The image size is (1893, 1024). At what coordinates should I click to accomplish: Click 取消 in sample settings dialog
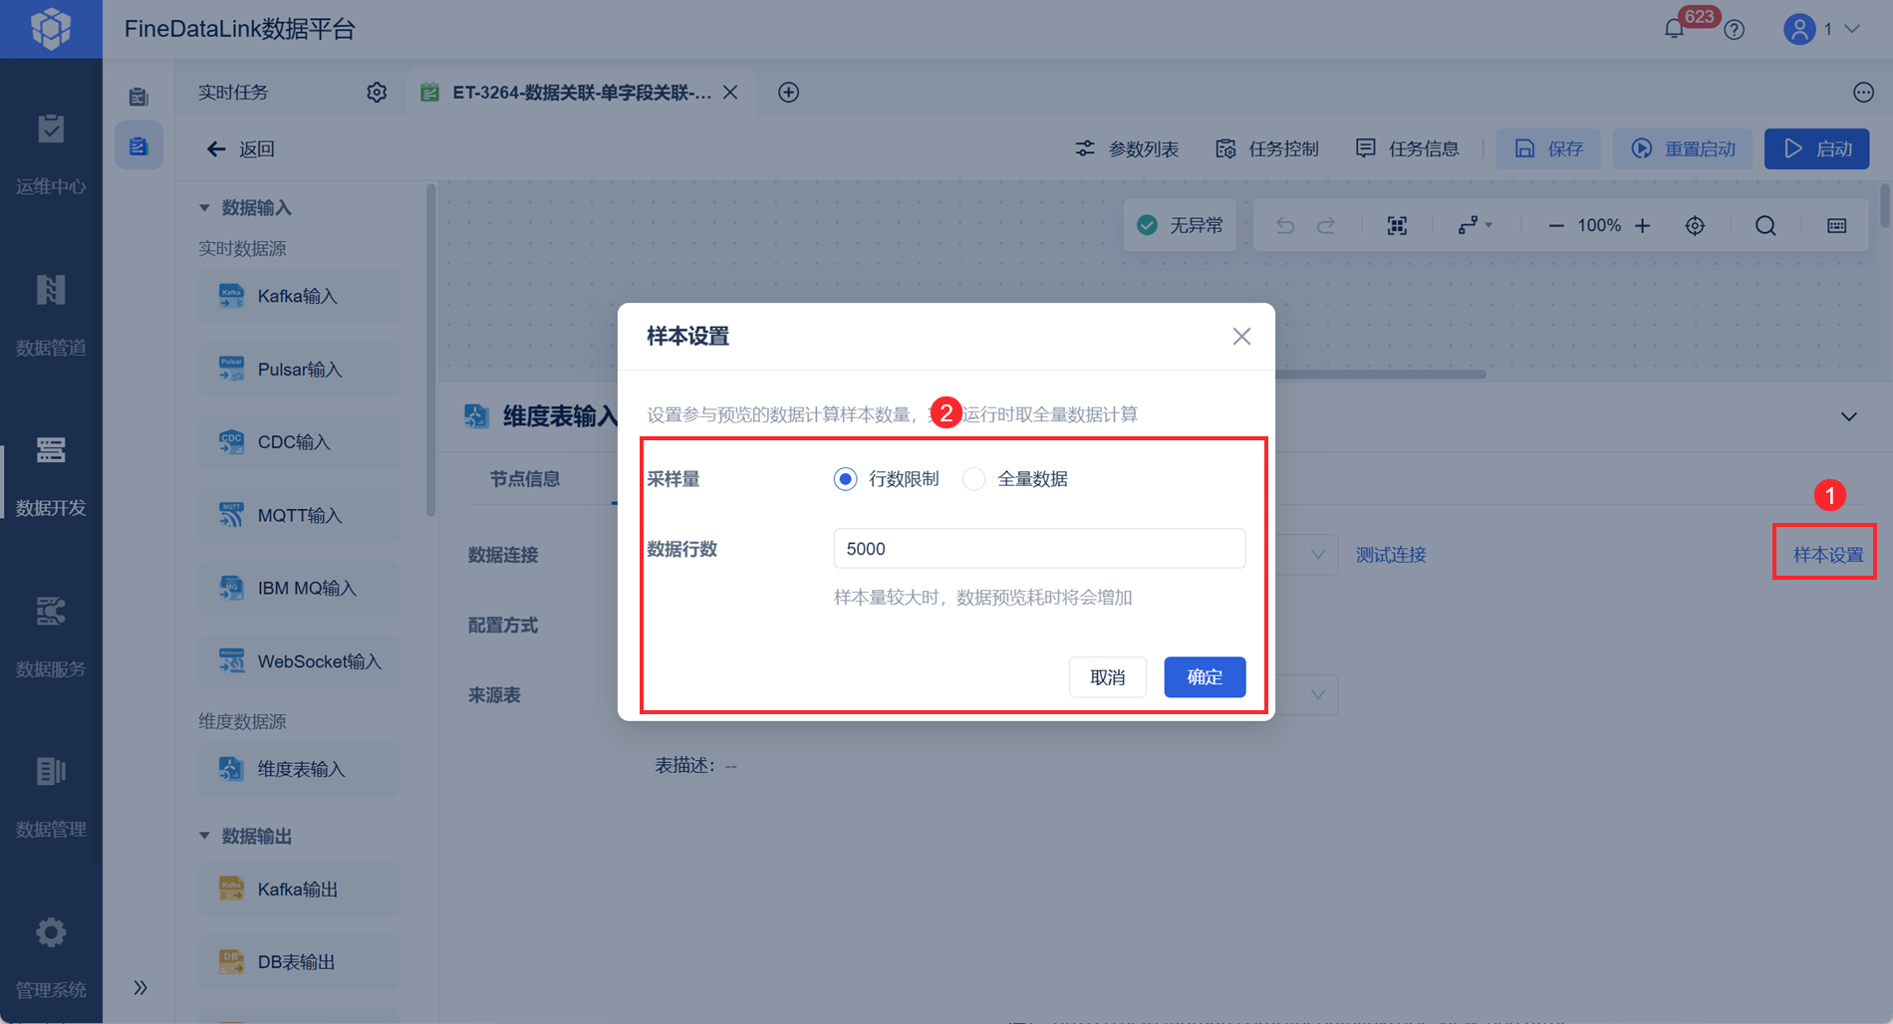(1107, 677)
